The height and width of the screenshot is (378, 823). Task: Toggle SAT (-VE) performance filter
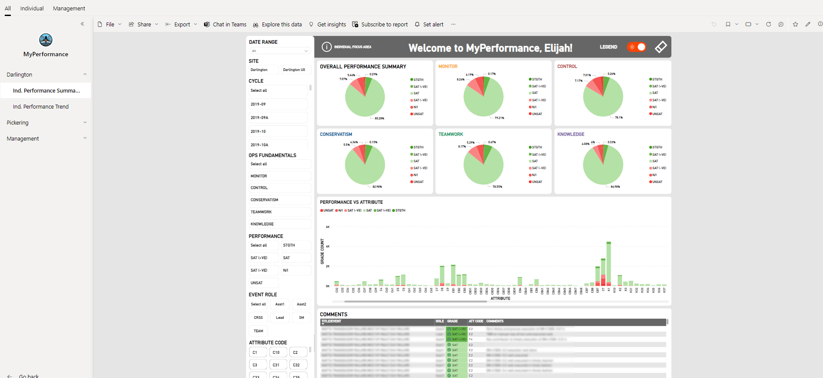pyautogui.click(x=263, y=270)
